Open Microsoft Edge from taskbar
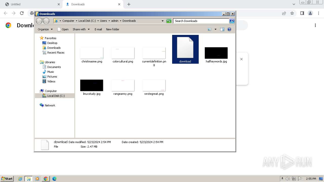The image size is (324, 182). pyautogui.click(x=54, y=179)
